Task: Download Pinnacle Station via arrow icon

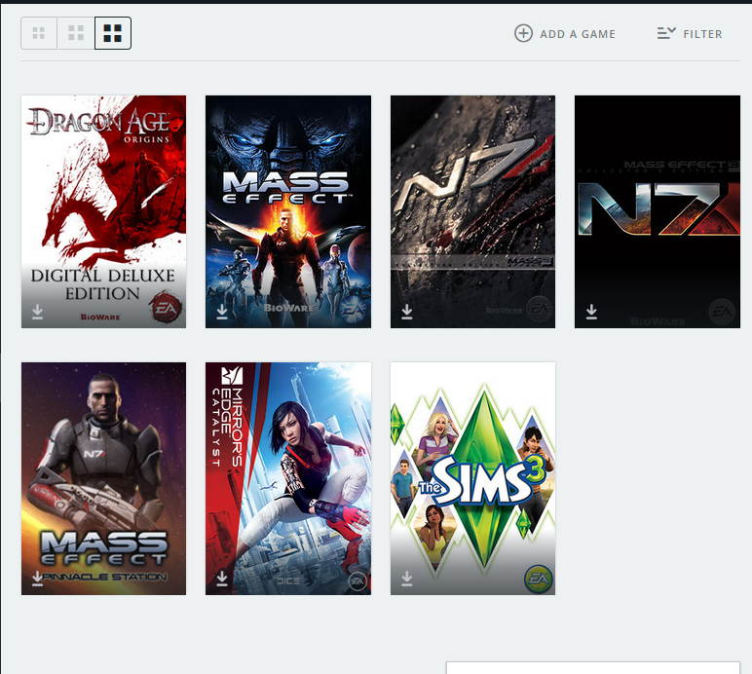Action: coord(37,579)
